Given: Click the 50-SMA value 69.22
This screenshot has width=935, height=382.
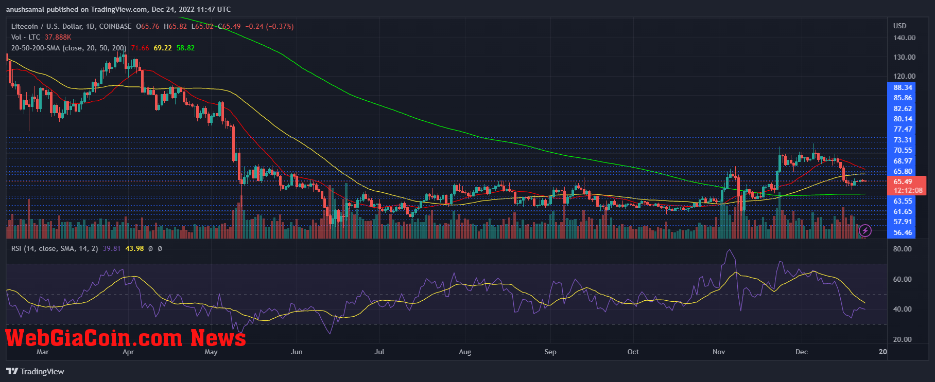Looking at the screenshot, I should (x=163, y=48).
